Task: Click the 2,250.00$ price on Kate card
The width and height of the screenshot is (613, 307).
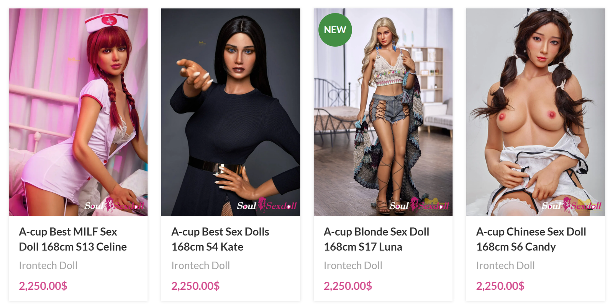Action: click(x=195, y=286)
